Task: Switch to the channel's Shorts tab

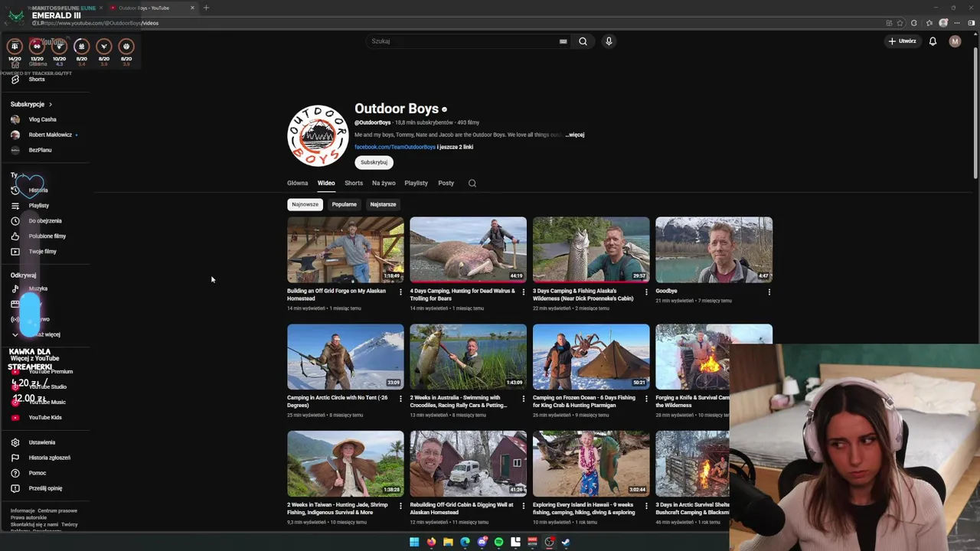Action: pyautogui.click(x=354, y=183)
